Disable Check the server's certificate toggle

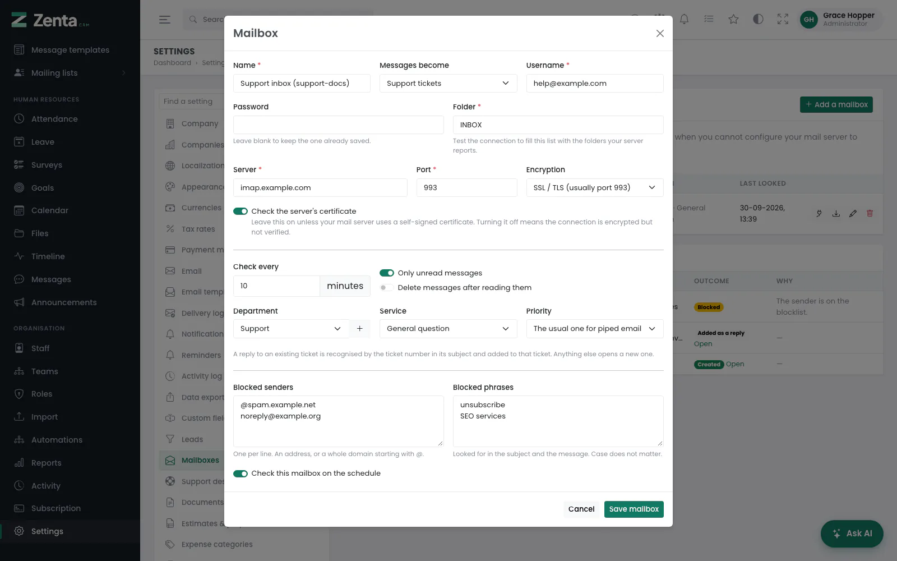(241, 211)
